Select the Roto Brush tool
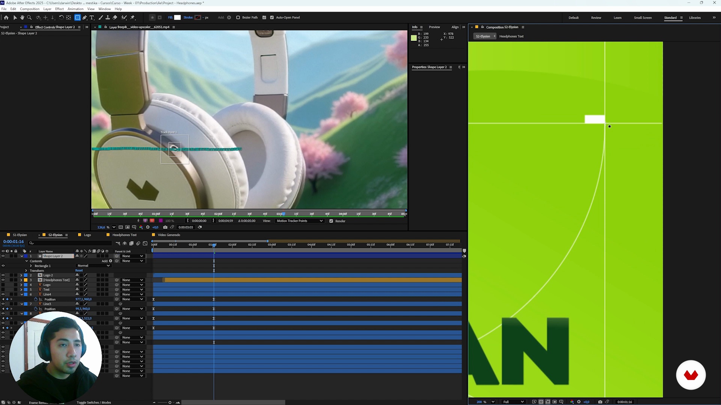The height and width of the screenshot is (405, 721). click(124, 18)
